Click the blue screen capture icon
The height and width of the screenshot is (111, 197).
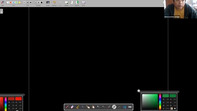point(125,107)
